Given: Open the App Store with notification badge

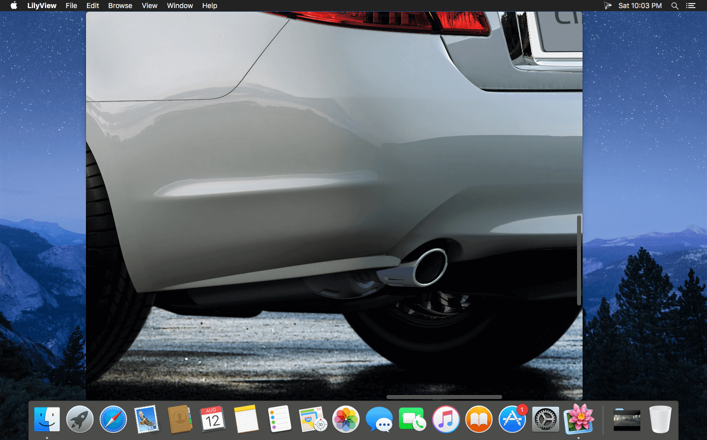Looking at the screenshot, I should (x=512, y=419).
